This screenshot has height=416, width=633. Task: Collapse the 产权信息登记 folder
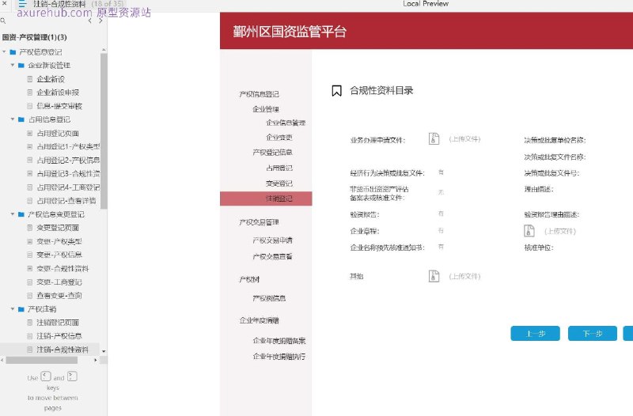pyautogui.click(x=4, y=52)
